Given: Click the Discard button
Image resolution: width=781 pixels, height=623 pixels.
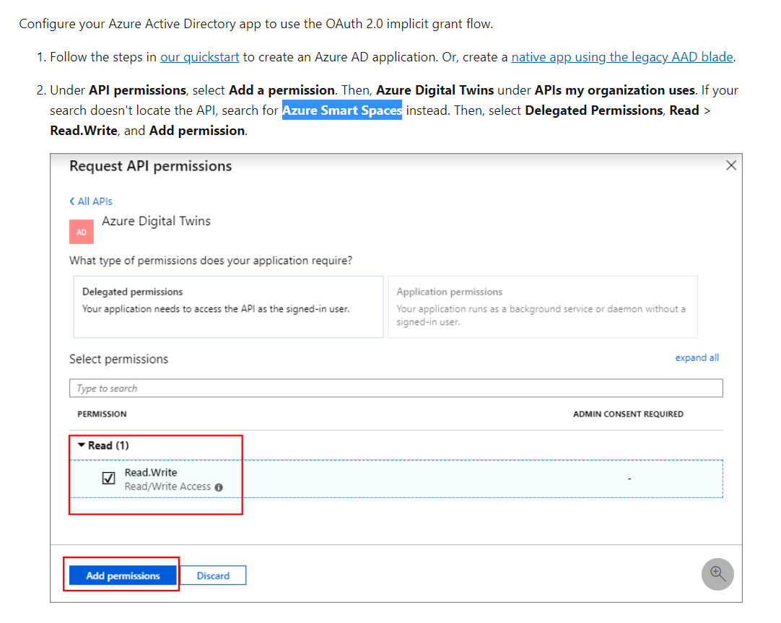Looking at the screenshot, I should [x=213, y=575].
